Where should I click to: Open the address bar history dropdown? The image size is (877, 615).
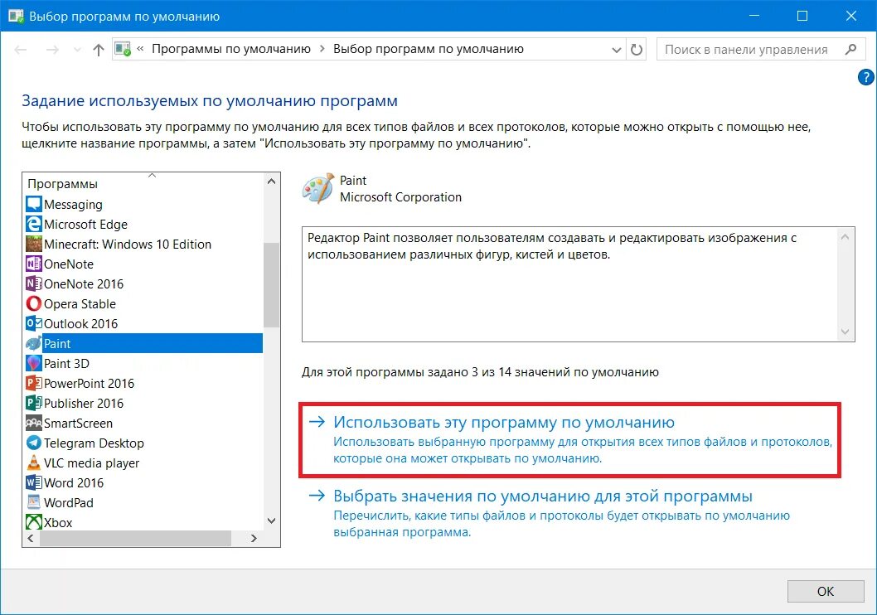[617, 50]
